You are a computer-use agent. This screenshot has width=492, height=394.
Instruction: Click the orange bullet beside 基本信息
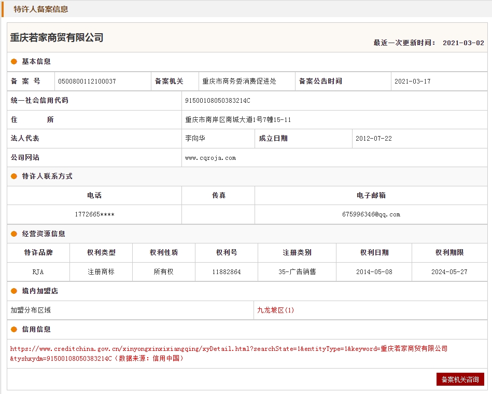point(14,62)
